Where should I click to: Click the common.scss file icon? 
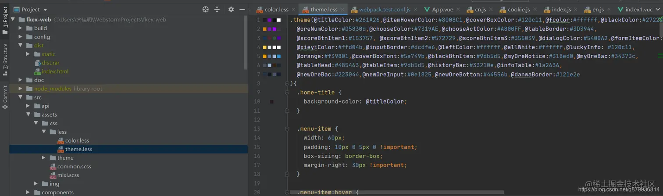click(53, 167)
